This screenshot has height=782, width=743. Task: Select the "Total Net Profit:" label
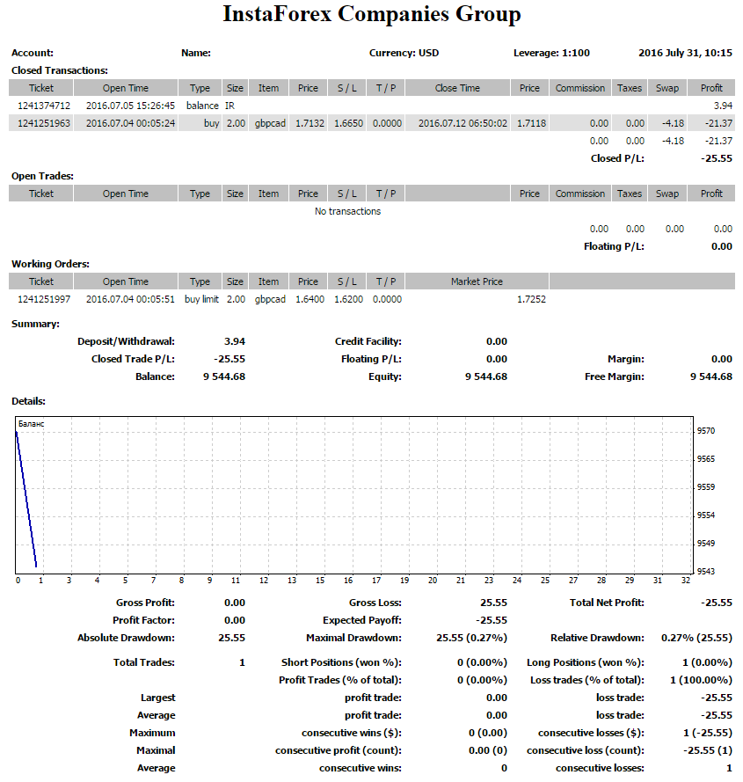607,603
